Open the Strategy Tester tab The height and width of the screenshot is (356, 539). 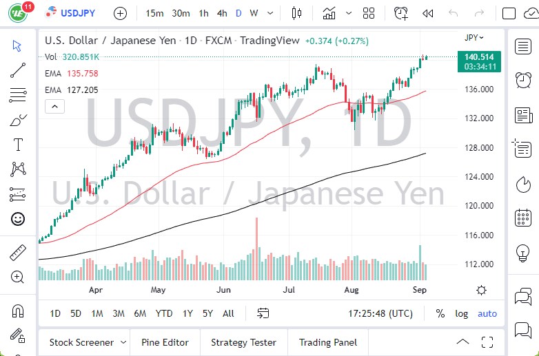coord(243,342)
